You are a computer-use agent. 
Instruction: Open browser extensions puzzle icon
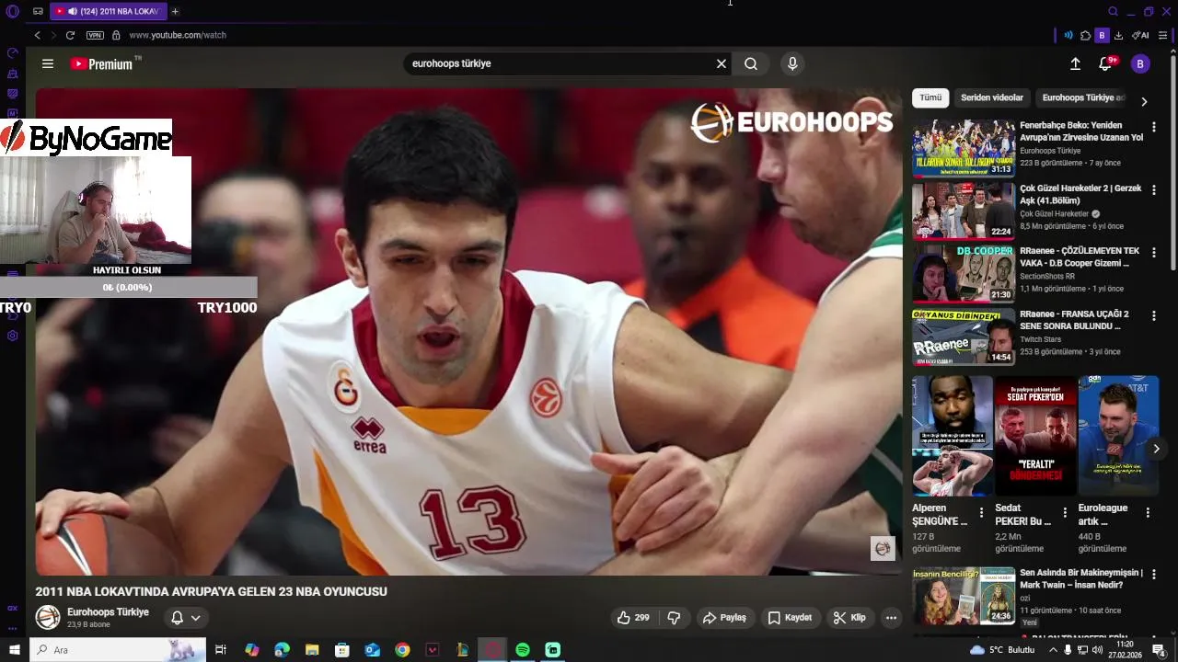click(1085, 35)
